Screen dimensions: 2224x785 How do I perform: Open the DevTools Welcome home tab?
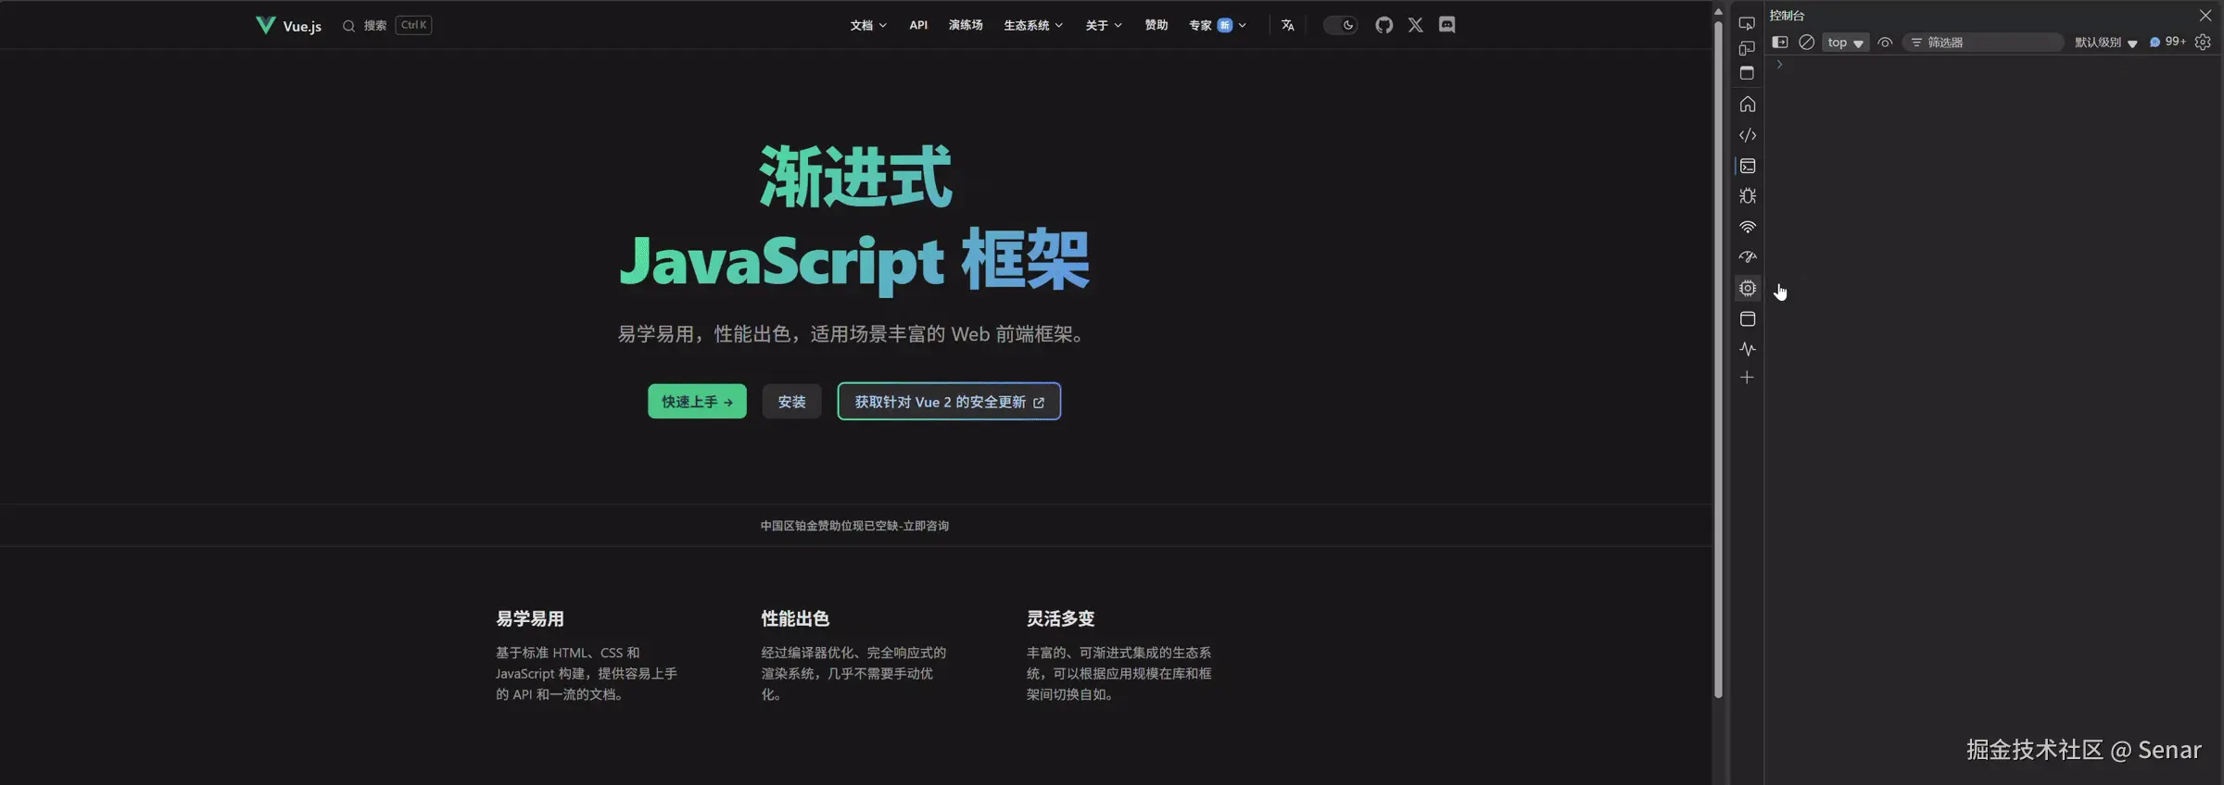(1747, 104)
